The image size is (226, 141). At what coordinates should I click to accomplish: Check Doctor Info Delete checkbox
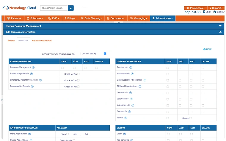coord(203,112)
